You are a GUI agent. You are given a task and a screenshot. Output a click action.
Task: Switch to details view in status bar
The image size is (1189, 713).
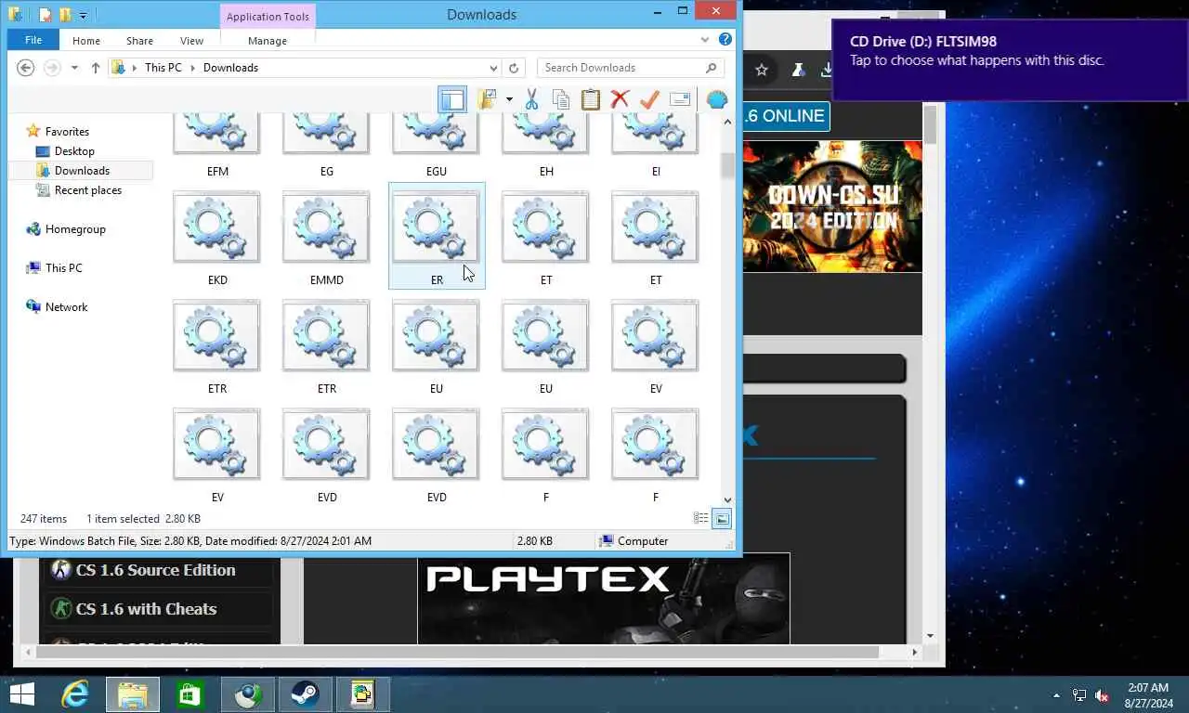(701, 518)
